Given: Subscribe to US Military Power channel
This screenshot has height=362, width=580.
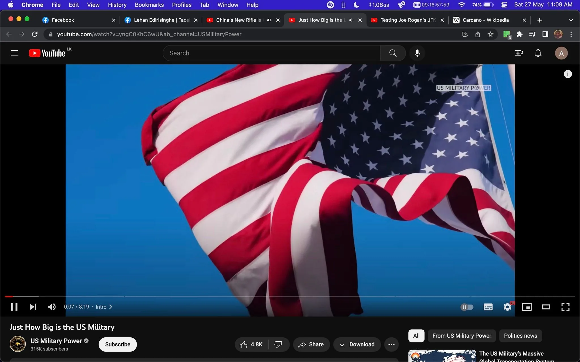Looking at the screenshot, I should (x=117, y=344).
